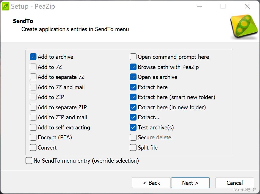Disable Browse path with PeaZip
Viewport: 260px width, 194px height.
click(x=133, y=67)
